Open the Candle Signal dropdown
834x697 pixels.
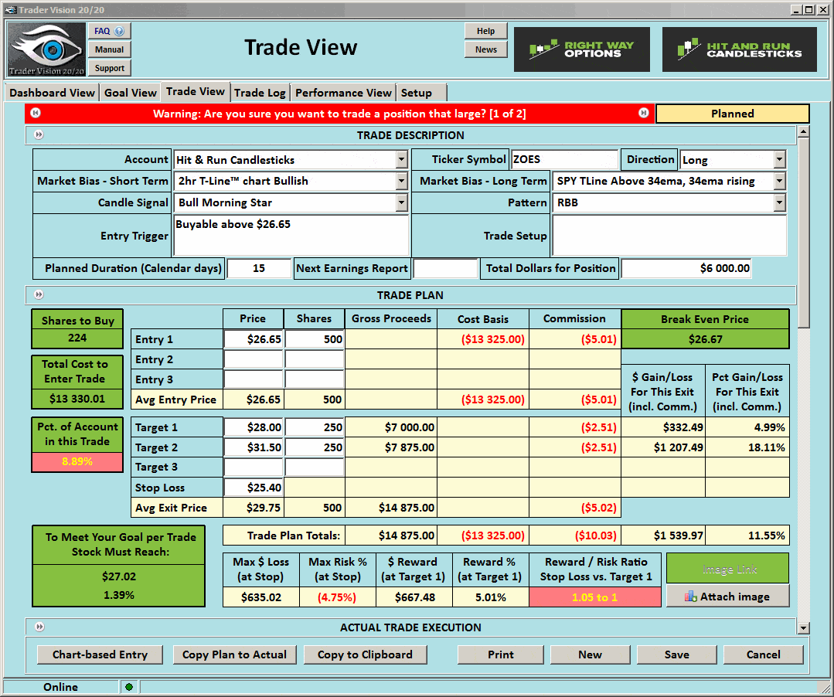402,202
